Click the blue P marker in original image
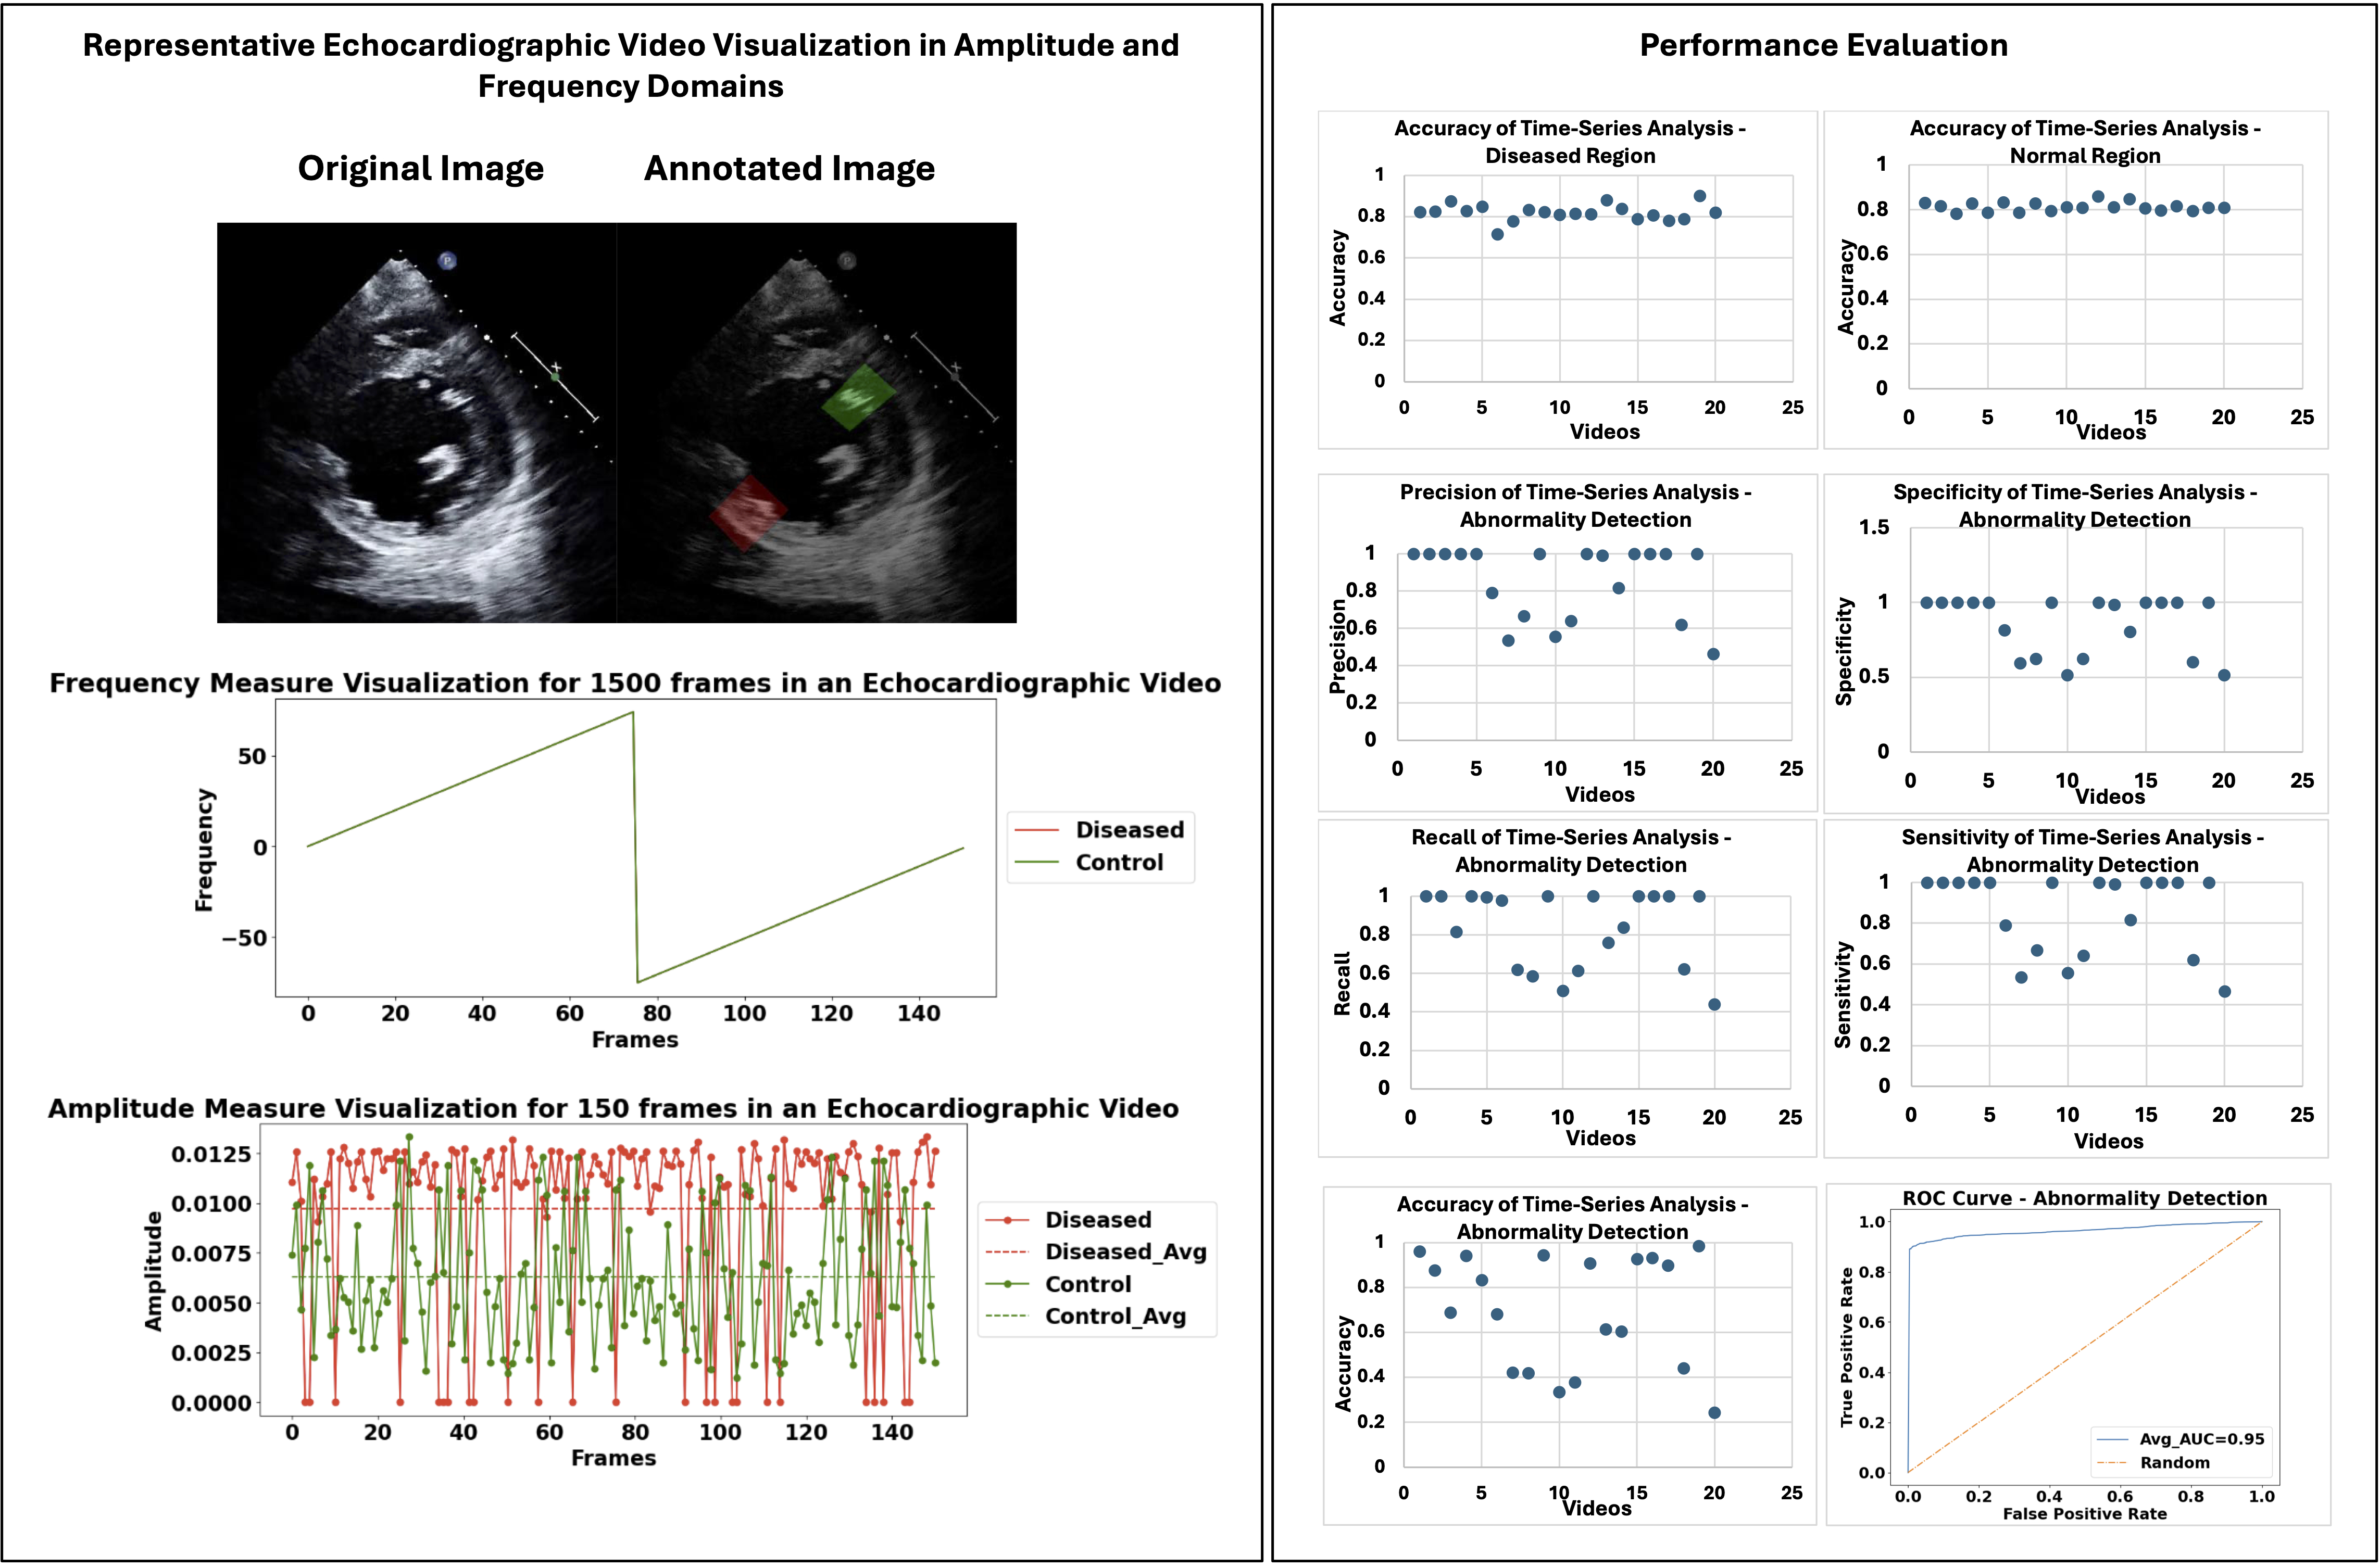 click(x=447, y=261)
